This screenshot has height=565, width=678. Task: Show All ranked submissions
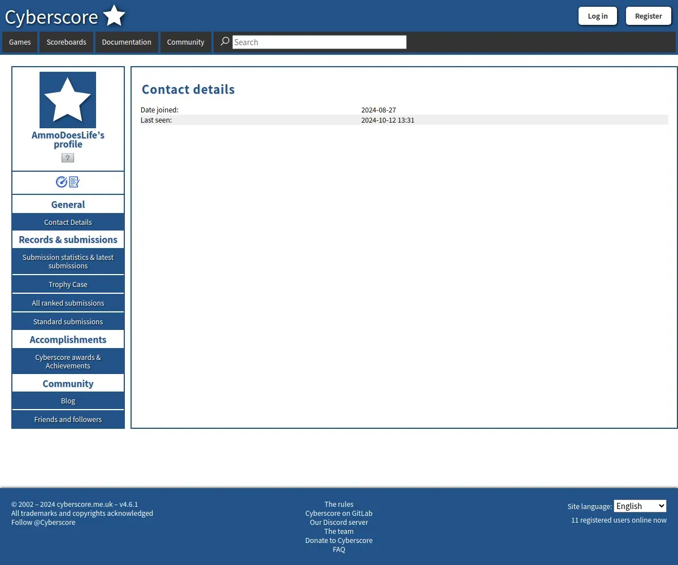coord(68,303)
